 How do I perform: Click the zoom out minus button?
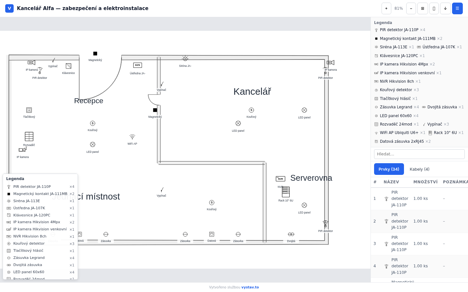[x=411, y=8]
